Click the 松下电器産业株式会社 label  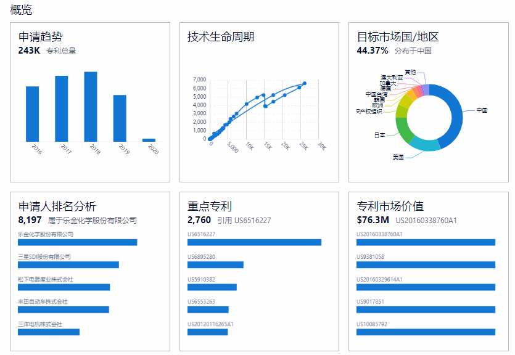click(x=45, y=279)
